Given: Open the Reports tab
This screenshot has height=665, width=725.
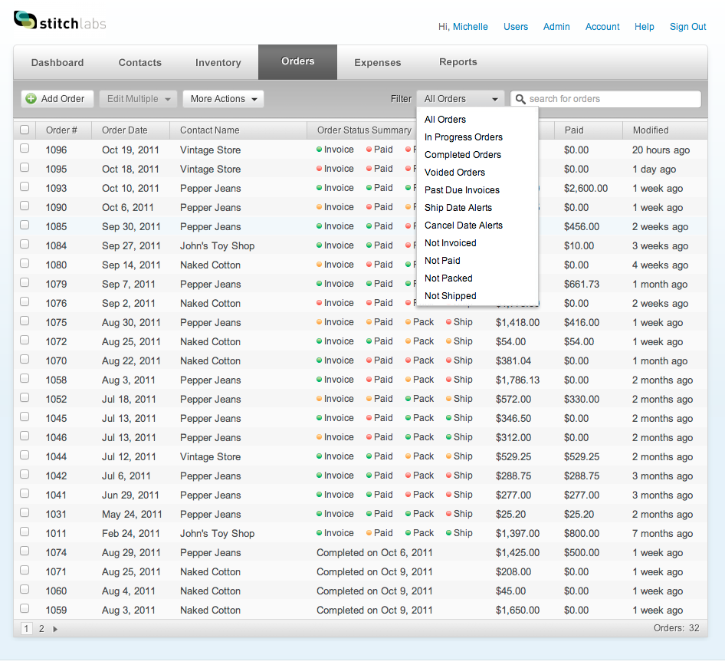Looking at the screenshot, I should pyautogui.click(x=458, y=62).
